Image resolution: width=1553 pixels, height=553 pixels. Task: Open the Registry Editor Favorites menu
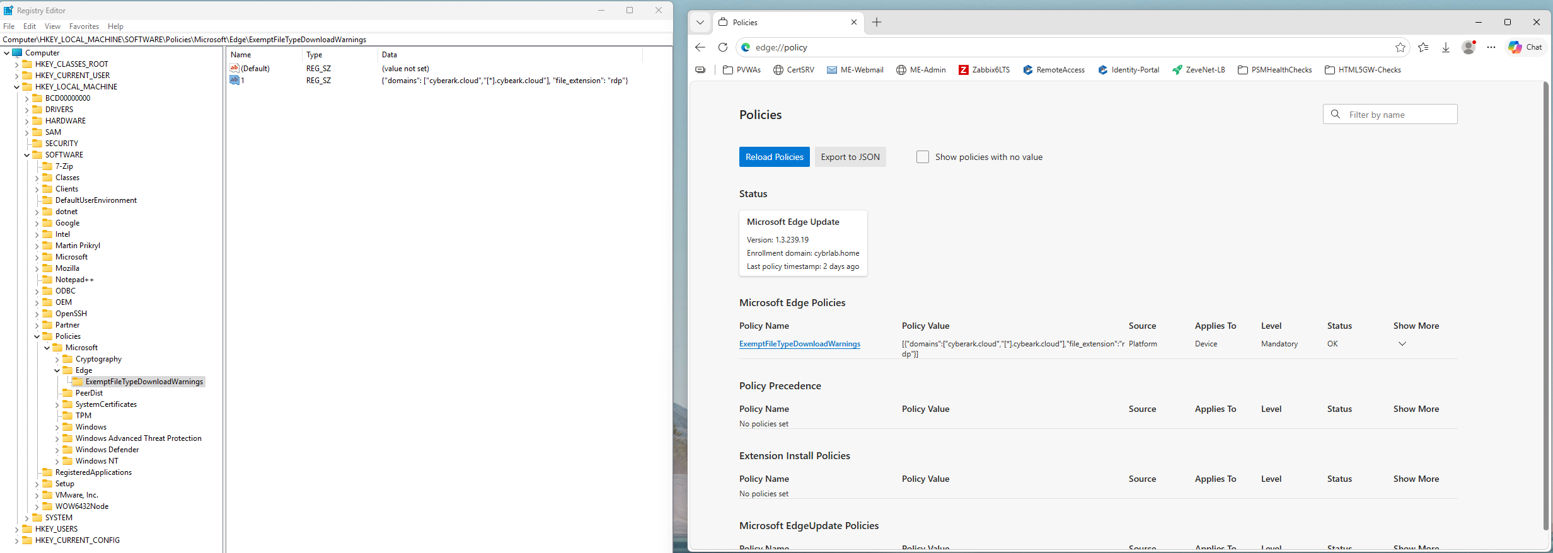pyautogui.click(x=84, y=26)
